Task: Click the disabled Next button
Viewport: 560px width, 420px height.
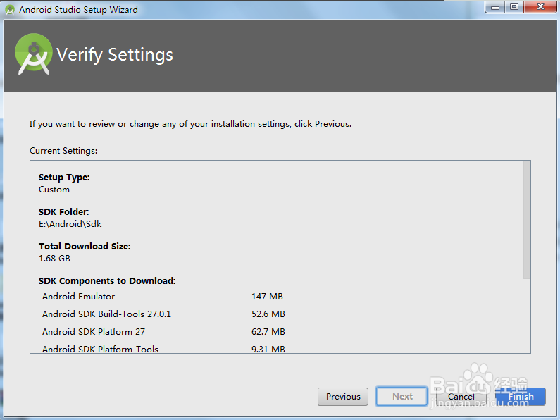Action: click(x=402, y=397)
